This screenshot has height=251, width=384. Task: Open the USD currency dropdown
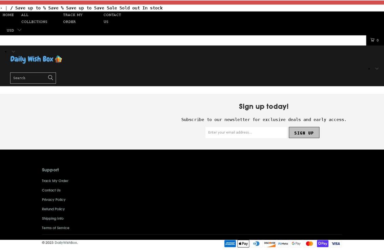(14, 30)
